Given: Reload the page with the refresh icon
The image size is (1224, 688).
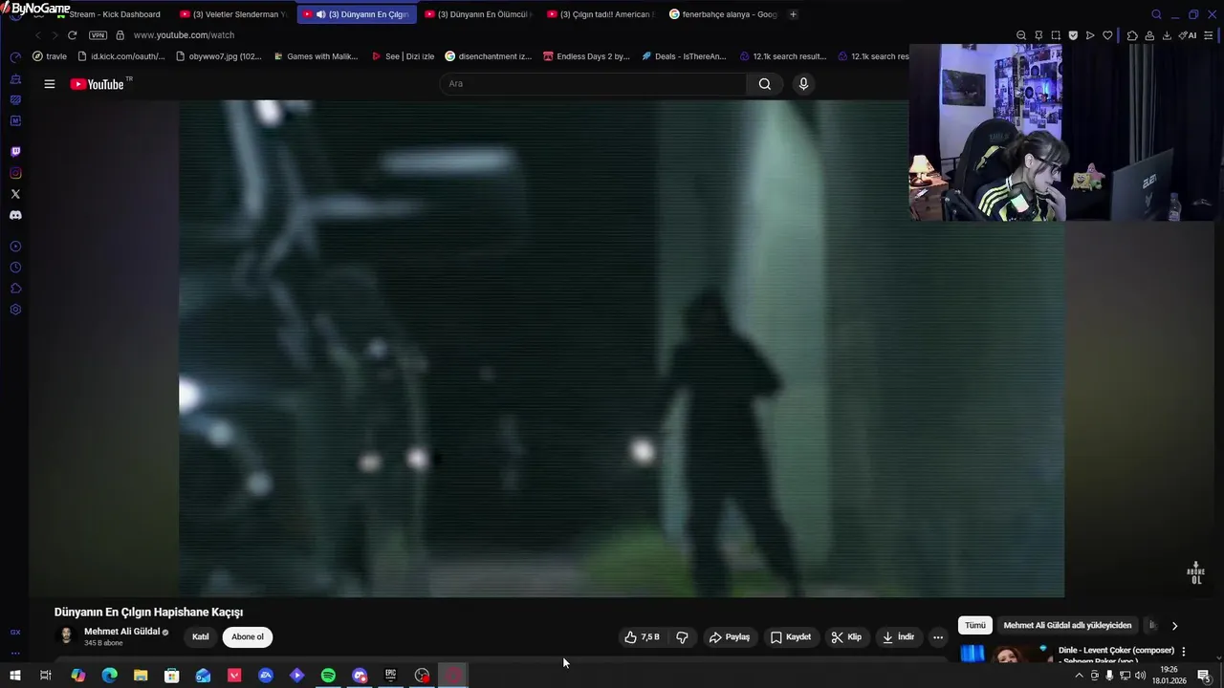Looking at the screenshot, I should 72,35.
